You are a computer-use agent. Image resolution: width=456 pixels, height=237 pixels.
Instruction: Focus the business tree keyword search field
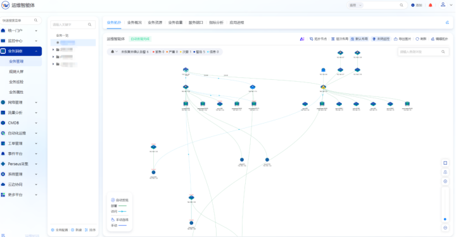click(73, 25)
